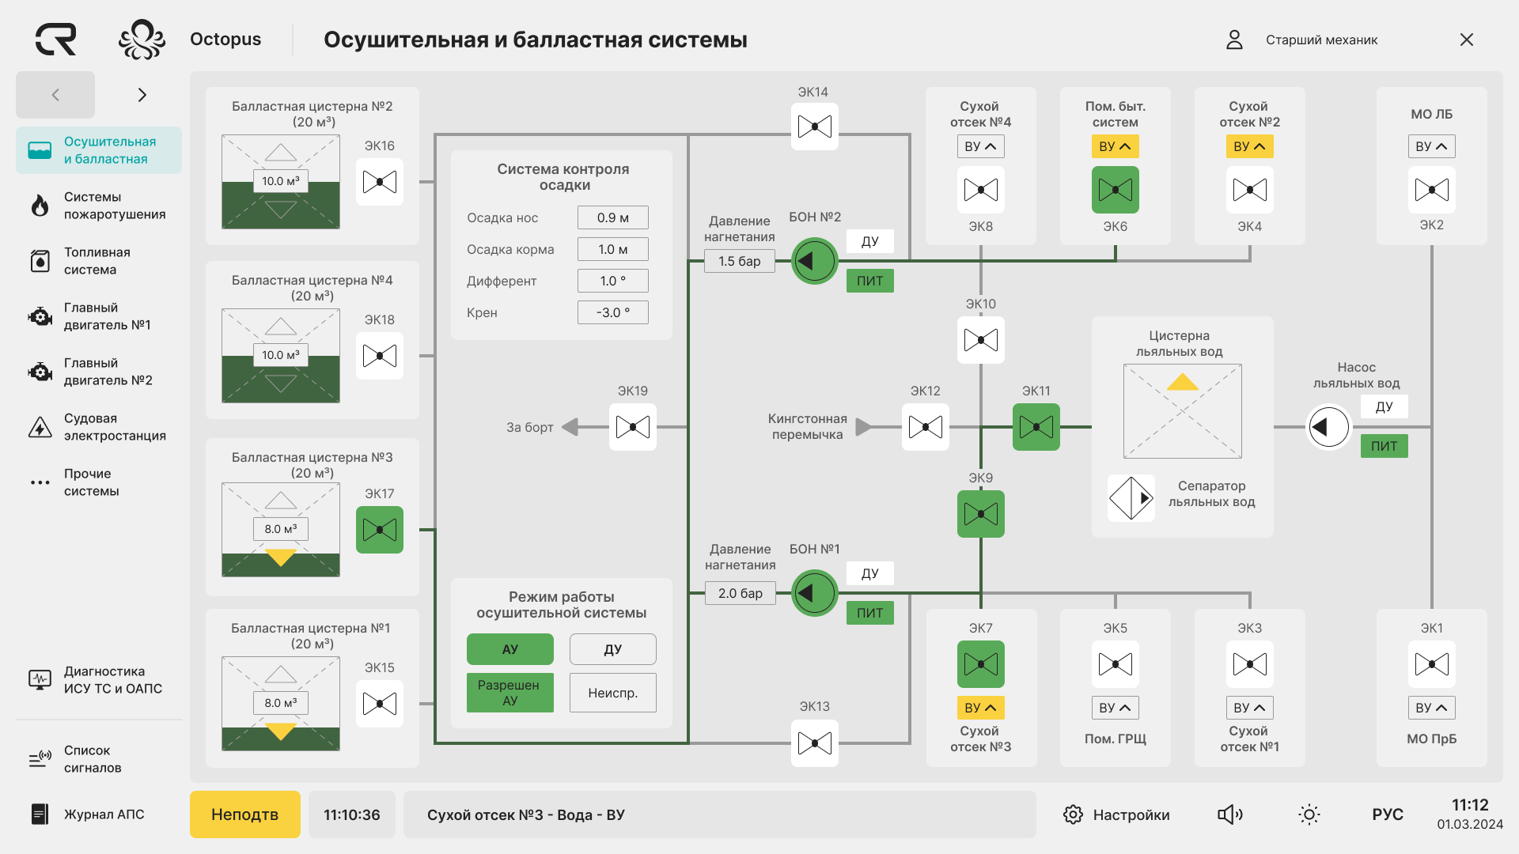The image size is (1519, 854).
Task: Click valve ЭК3 icon
Action: [x=1250, y=664]
